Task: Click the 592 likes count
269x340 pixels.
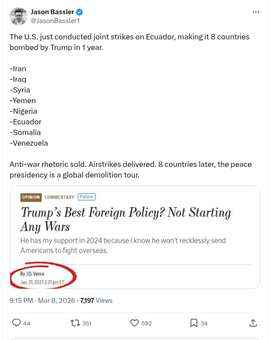Action: point(146,324)
